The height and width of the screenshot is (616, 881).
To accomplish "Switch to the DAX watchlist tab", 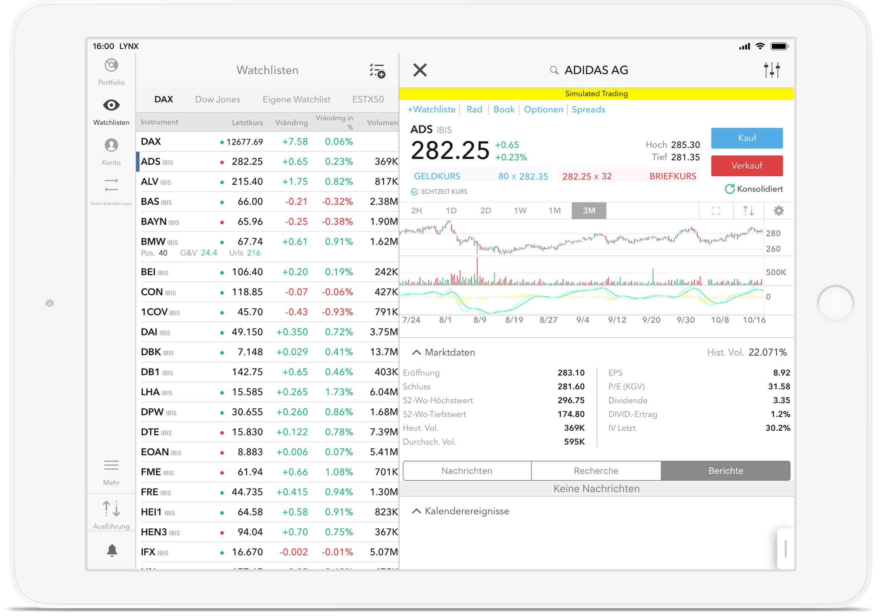I will pyautogui.click(x=163, y=100).
